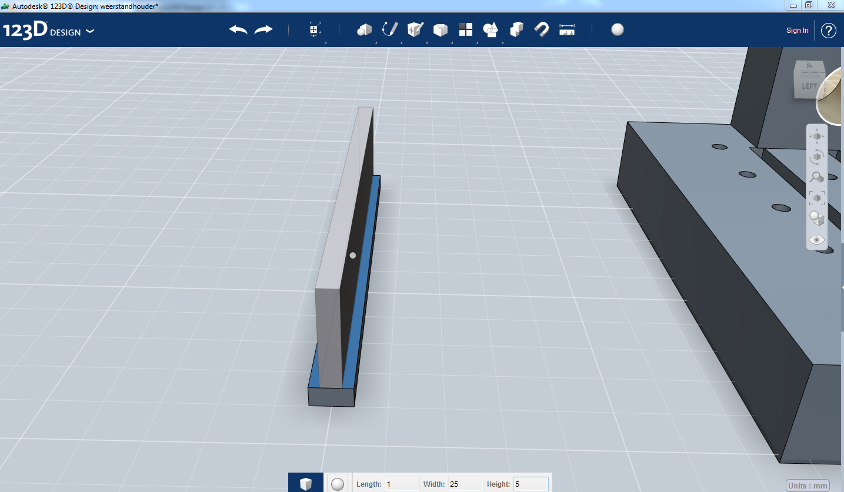Expand the Sketch dropdown arrow

pos(401,42)
